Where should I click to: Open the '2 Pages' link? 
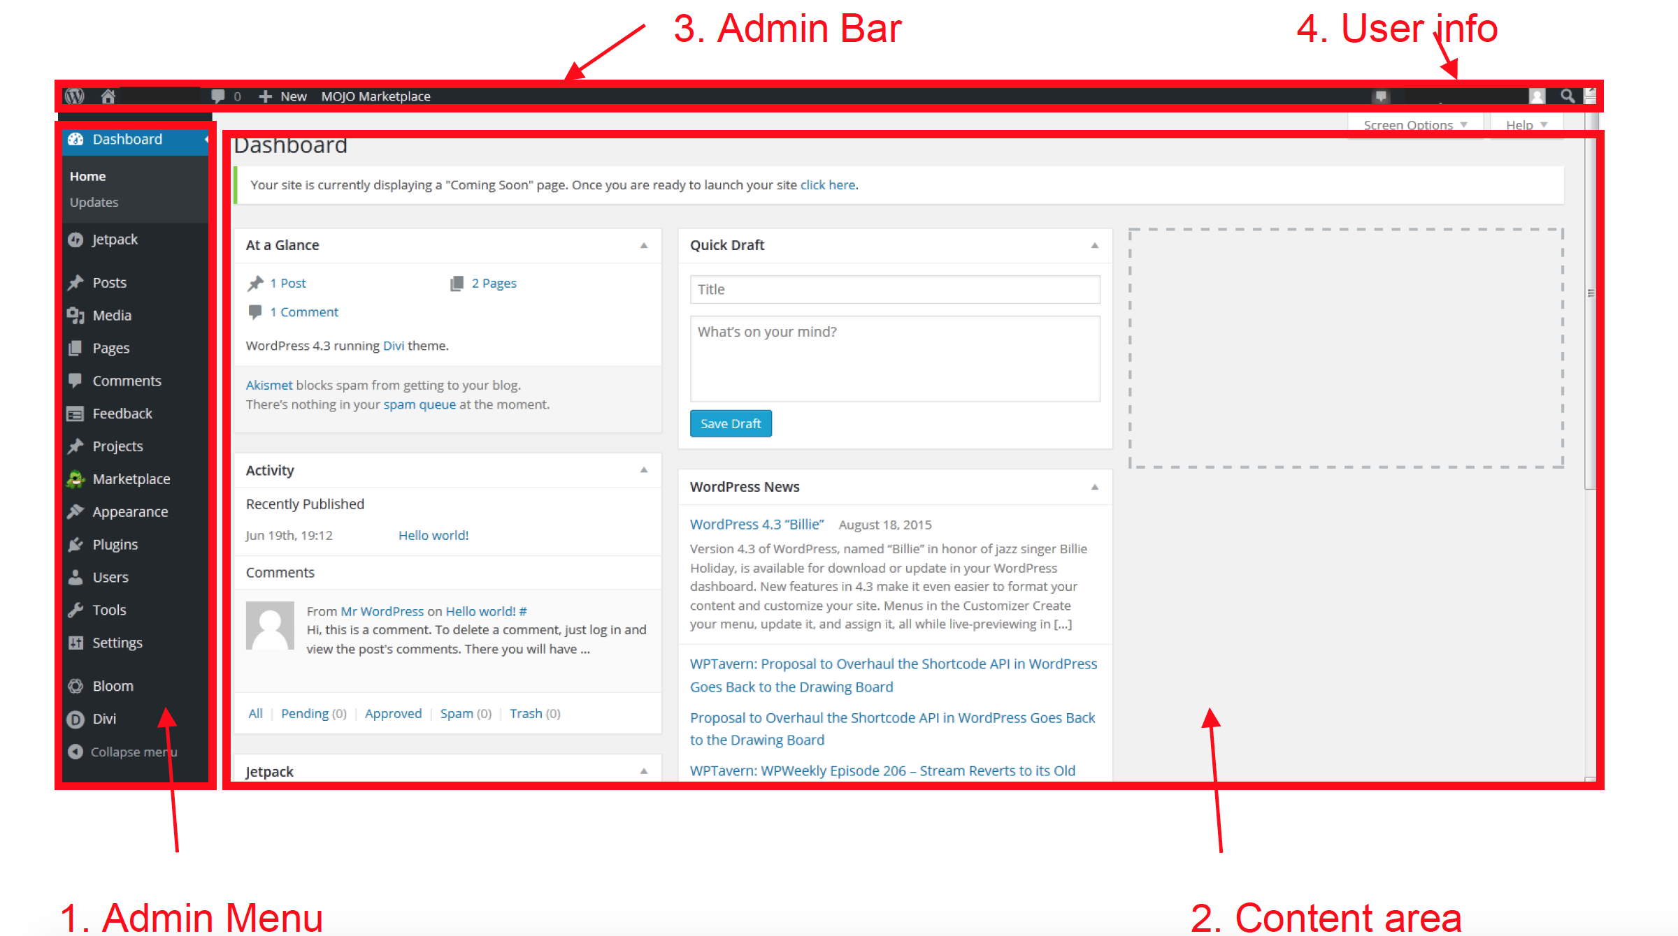point(494,284)
